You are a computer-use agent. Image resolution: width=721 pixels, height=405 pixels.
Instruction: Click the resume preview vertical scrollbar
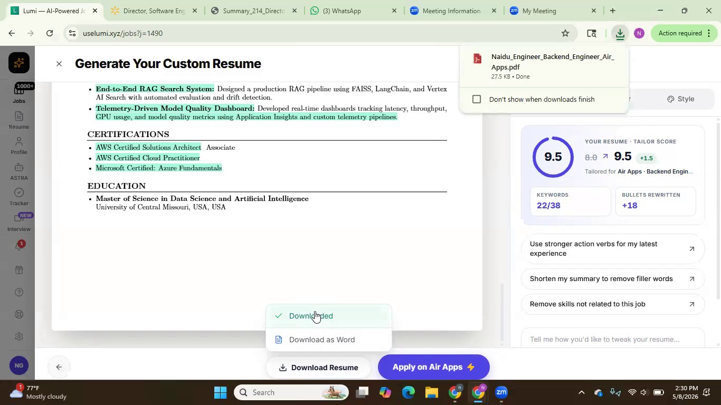(502, 311)
